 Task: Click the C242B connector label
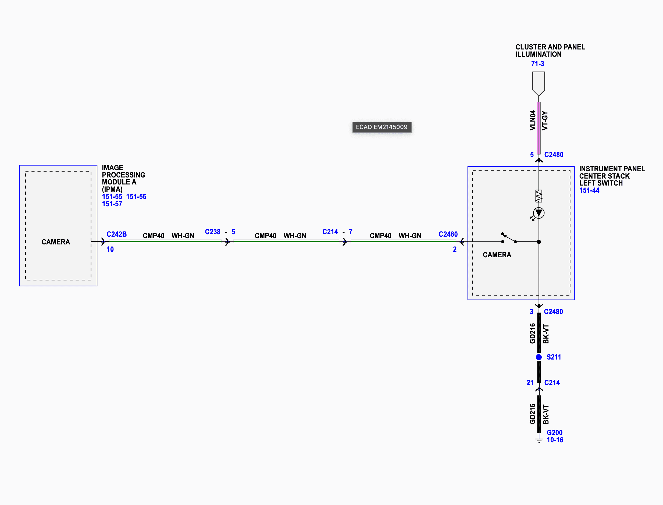[117, 234]
